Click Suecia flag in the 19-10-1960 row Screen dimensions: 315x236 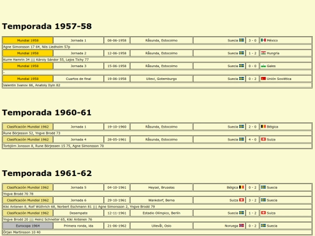(x=242, y=126)
